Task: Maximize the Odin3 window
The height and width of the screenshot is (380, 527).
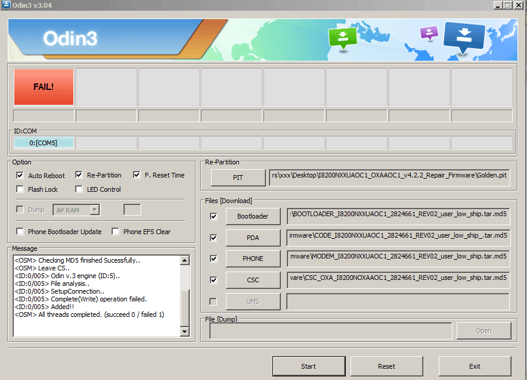Action: 508,5
